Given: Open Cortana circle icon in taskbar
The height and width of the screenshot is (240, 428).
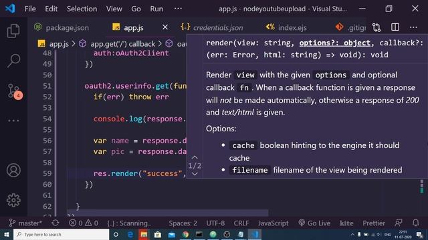Looking at the screenshot, I should (x=116, y=234).
